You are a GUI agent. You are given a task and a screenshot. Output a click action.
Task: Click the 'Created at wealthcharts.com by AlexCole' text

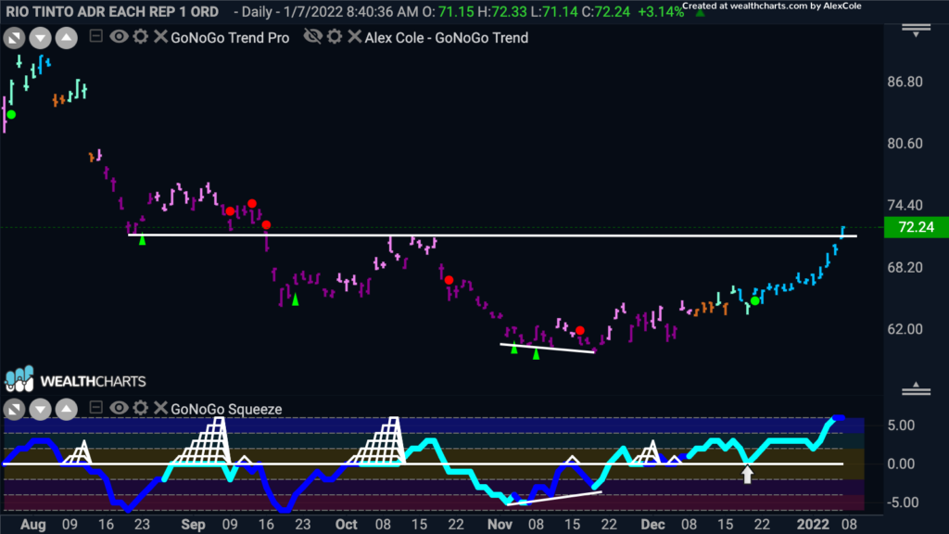pos(772,6)
